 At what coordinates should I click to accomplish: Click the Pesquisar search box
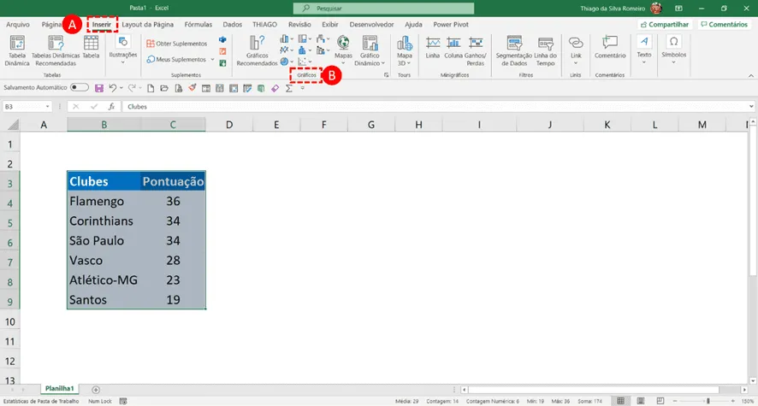(383, 9)
